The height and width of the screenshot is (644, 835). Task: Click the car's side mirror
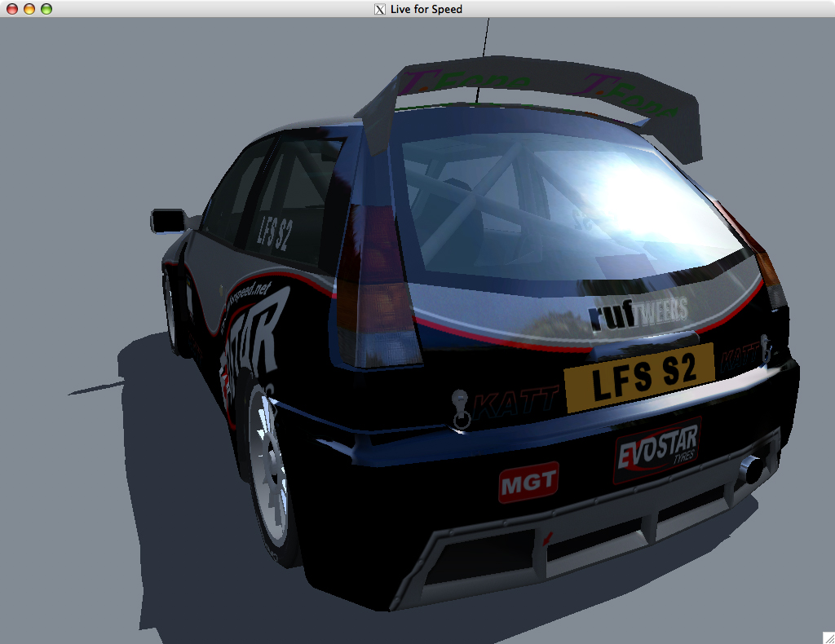coord(168,221)
